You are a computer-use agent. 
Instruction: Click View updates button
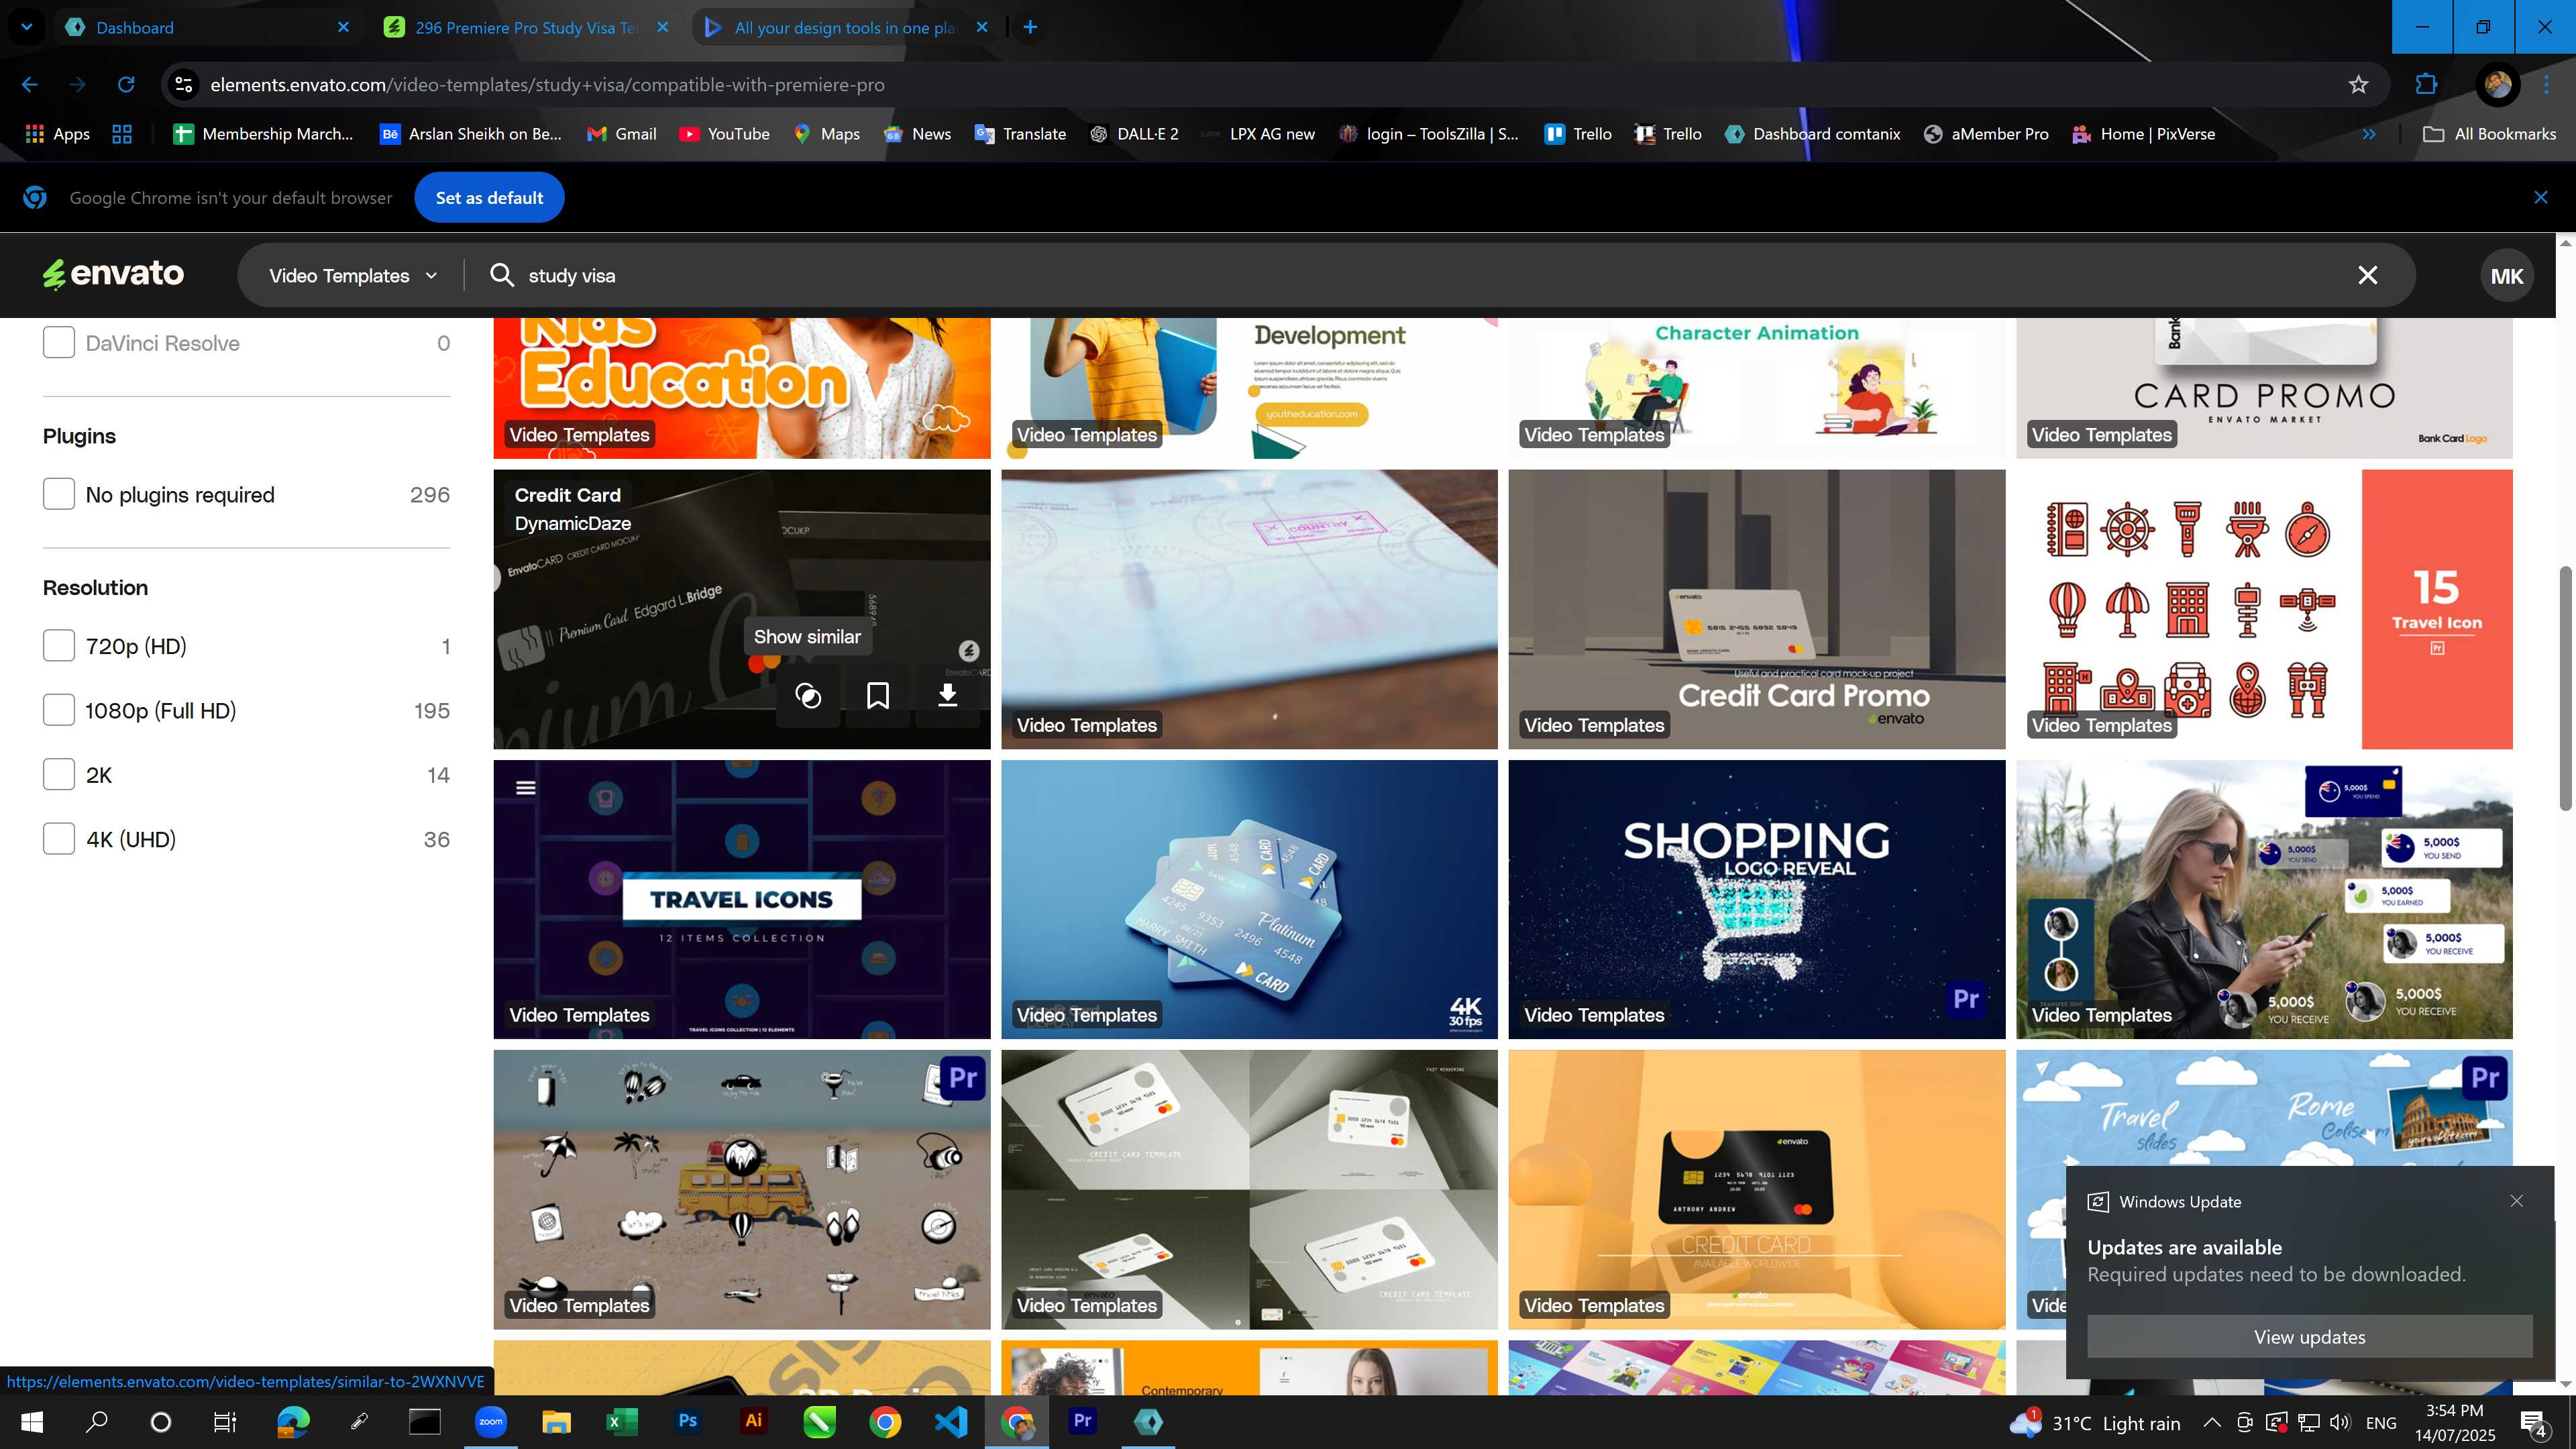[2310, 1337]
